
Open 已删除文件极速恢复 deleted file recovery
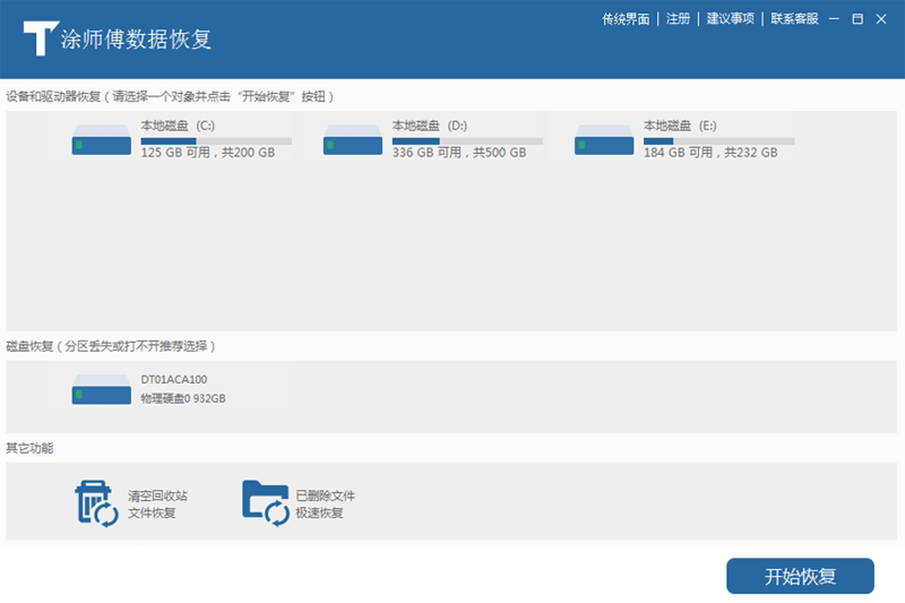(x=298, y=501)
